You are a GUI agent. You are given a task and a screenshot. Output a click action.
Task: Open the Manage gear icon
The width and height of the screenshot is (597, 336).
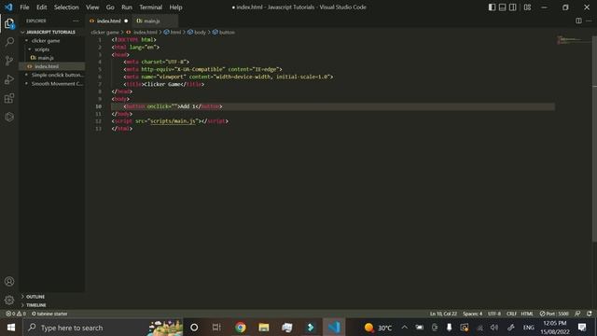[9, 301]
